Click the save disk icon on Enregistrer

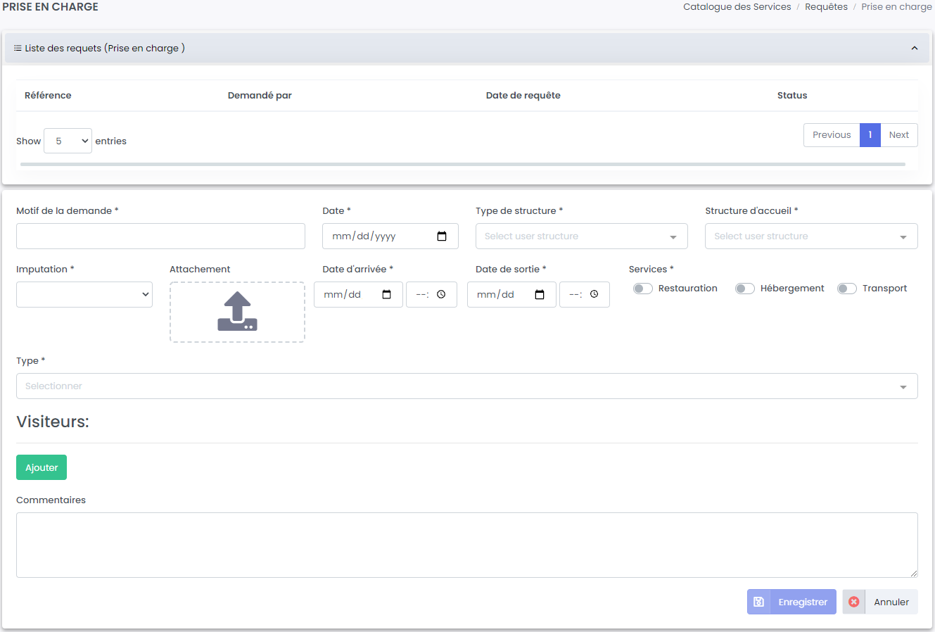(x=758, y=602)
